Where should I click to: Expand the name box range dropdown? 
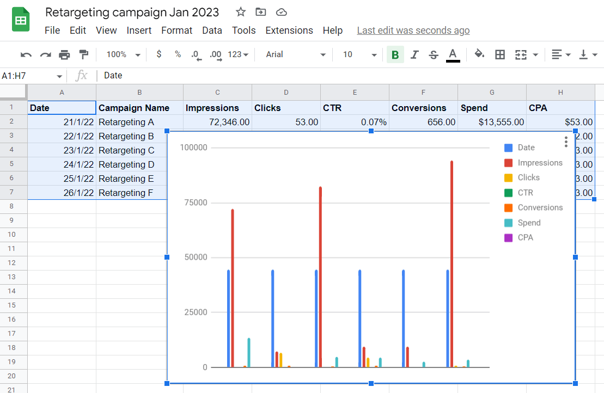click(59, 76)
